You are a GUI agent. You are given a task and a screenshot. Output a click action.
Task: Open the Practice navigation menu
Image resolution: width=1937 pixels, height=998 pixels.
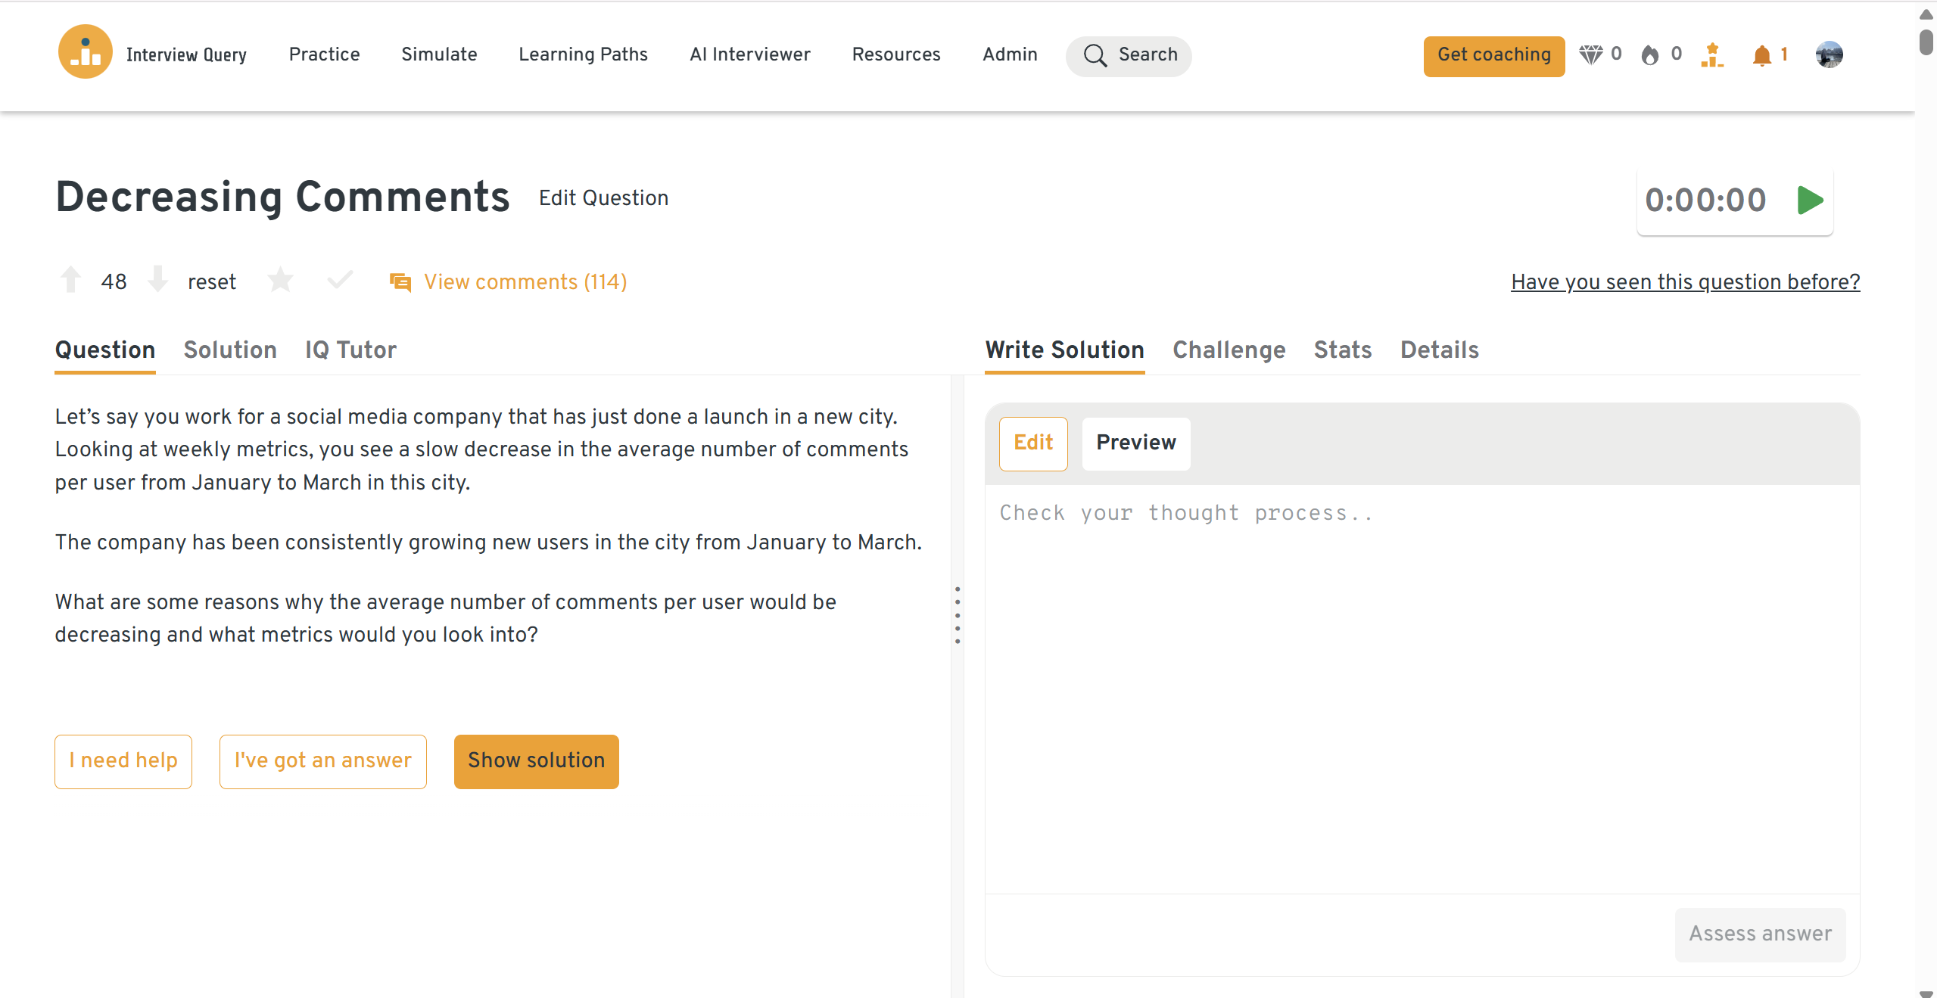(324, 54)
